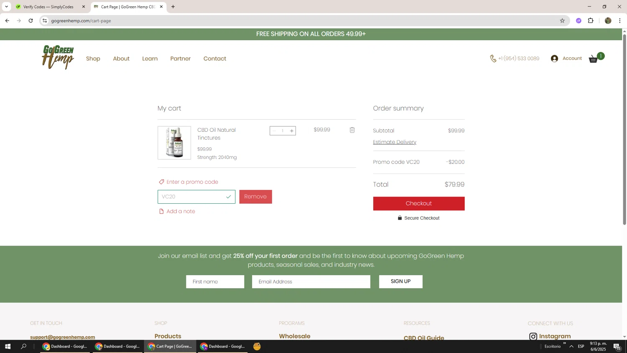627x353 pixels.
Task: Close the Cart Page tab
Action: click(x=161, y=7)
